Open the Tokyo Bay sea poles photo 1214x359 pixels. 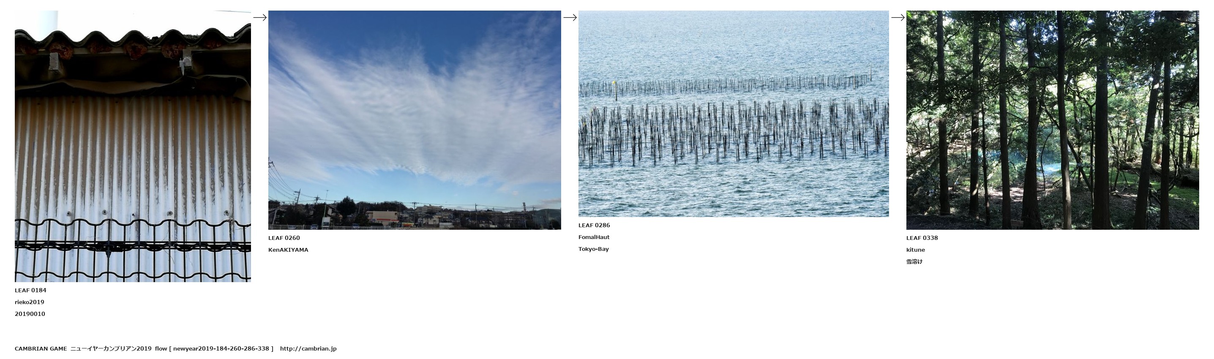coord(734,114)
